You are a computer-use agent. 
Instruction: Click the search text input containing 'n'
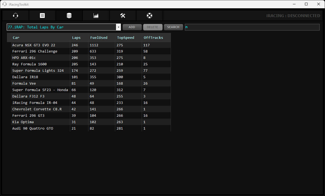252,27
